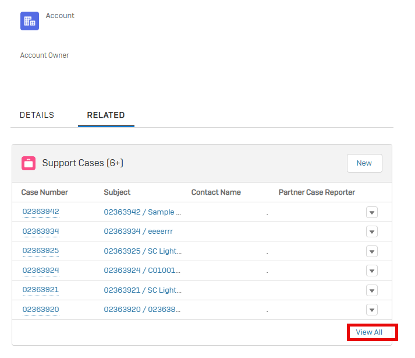Expand actions arrow for case 02363920
The image size is (415, 358).
[372, 310]
